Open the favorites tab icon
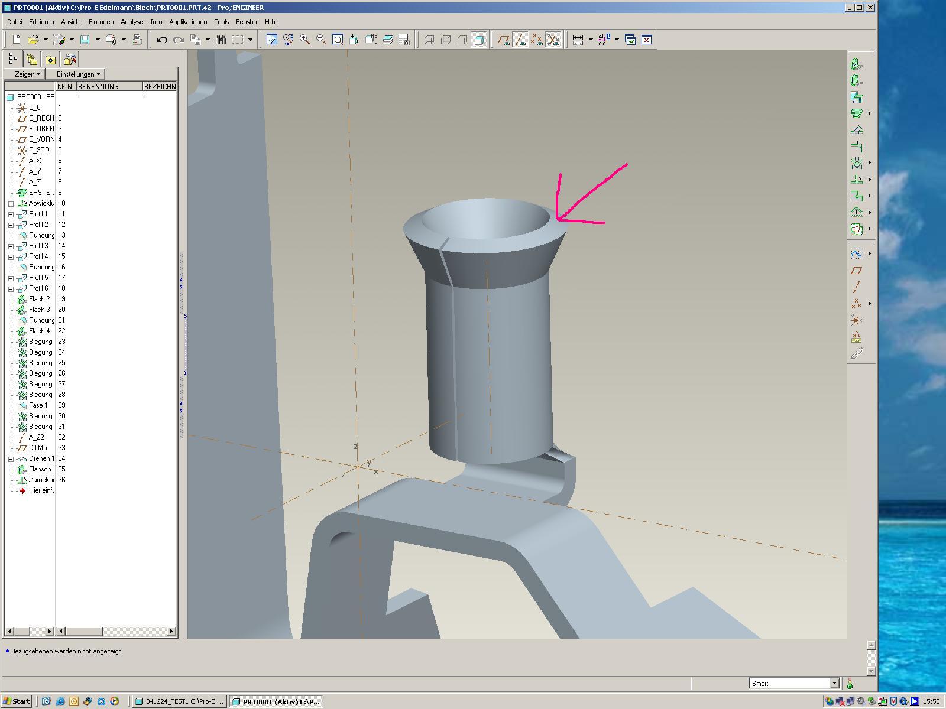This screenshot has height=709, width=946. pyautogui.click(x=51, y=59)
